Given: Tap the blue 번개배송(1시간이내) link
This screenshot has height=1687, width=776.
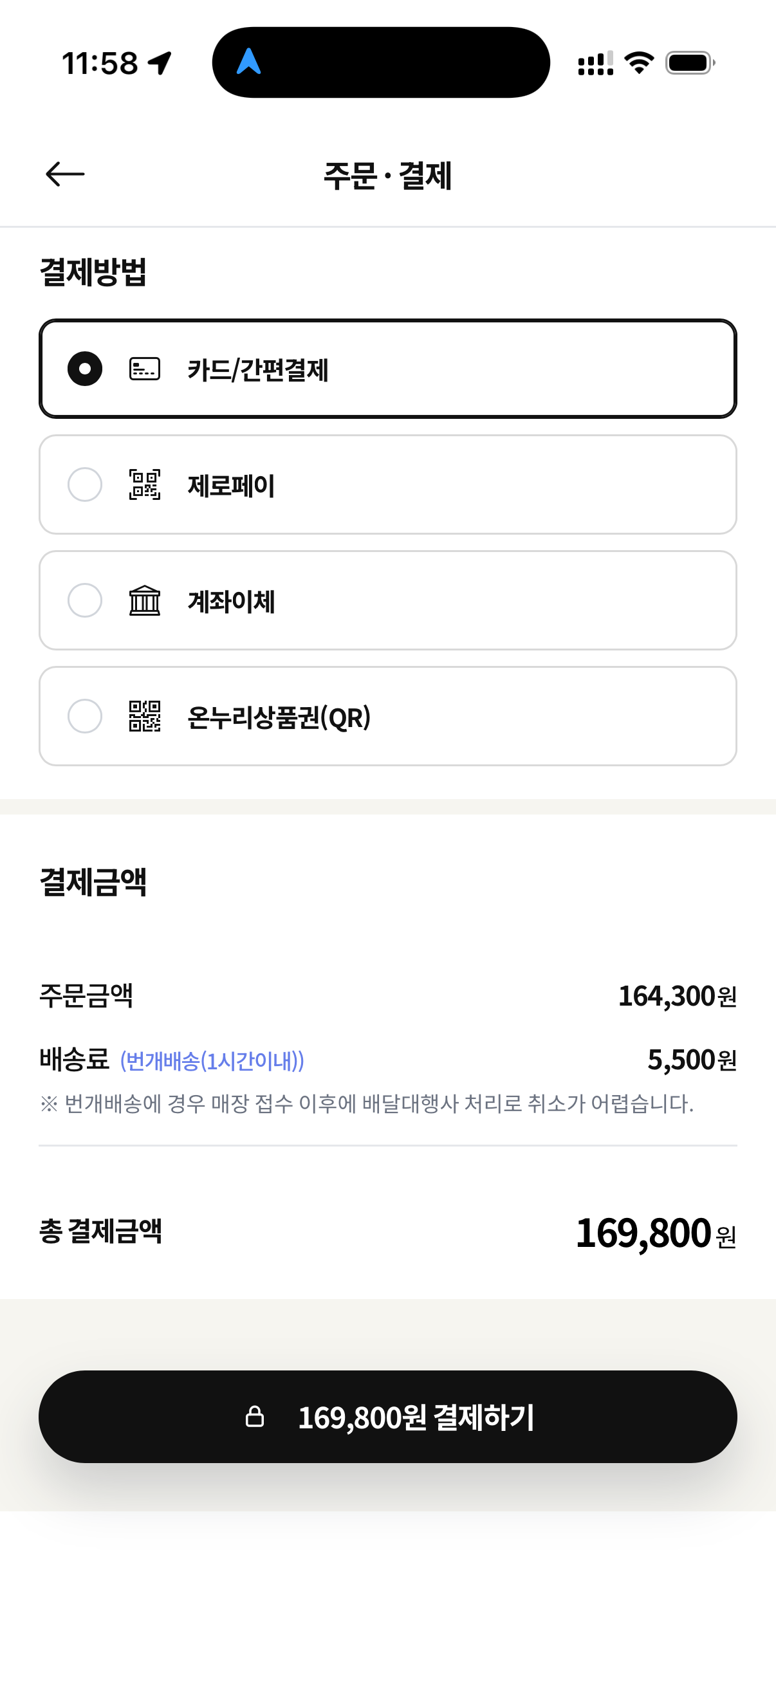Looking at the screenshot, I should (x=212, y=1061).
